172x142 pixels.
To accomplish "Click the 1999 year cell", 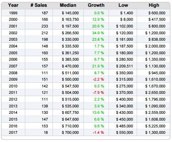I will pos(13,13).
